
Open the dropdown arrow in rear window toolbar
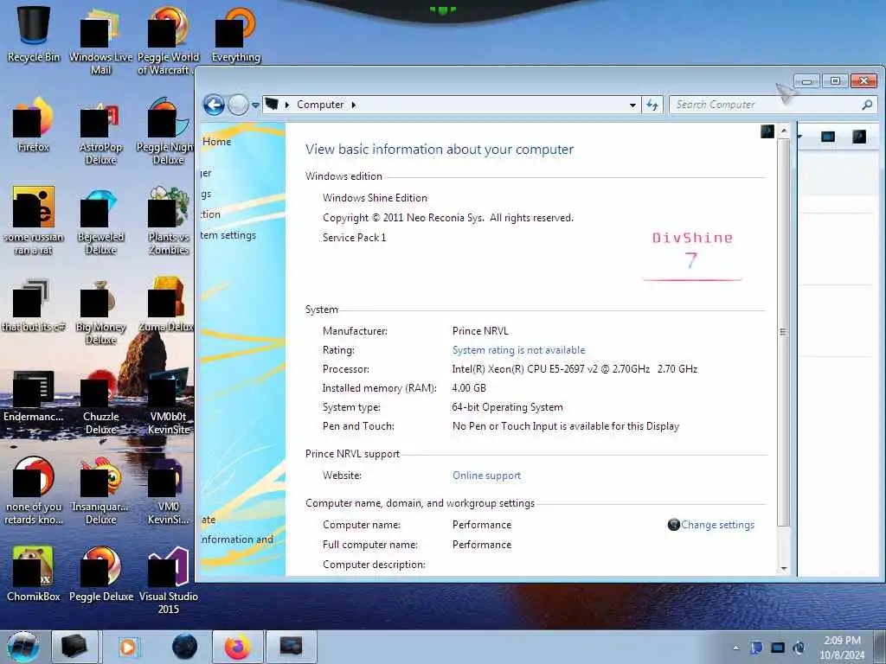[800, 137]
